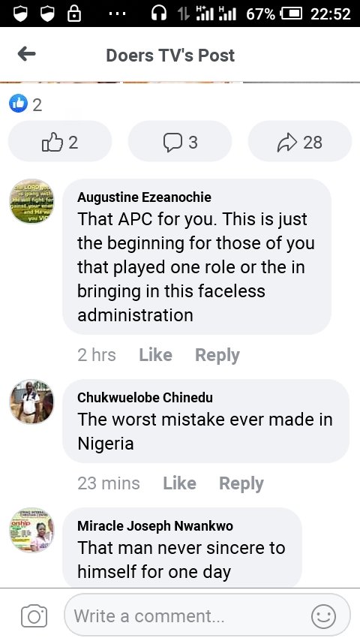The height and width of the screenshot is (641, 360).
Task: Tap the Chukwuelobe Chinedu name link
Action: coord(145,397)
